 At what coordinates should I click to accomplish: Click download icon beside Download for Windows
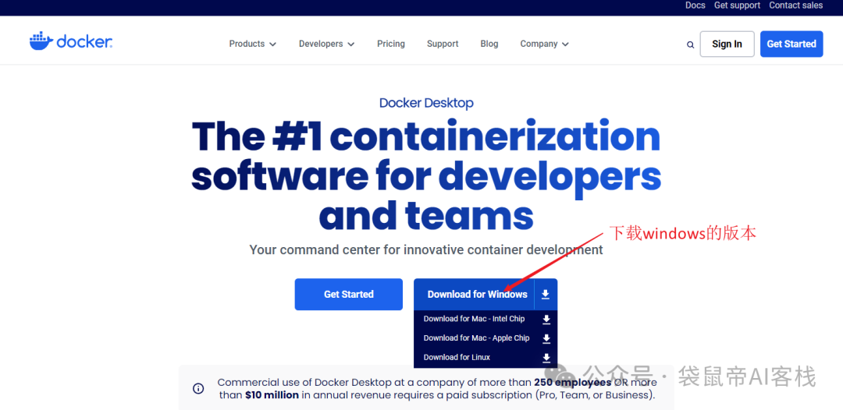pos(546,294)
